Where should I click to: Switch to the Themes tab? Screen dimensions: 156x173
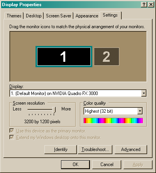[14, 16]
